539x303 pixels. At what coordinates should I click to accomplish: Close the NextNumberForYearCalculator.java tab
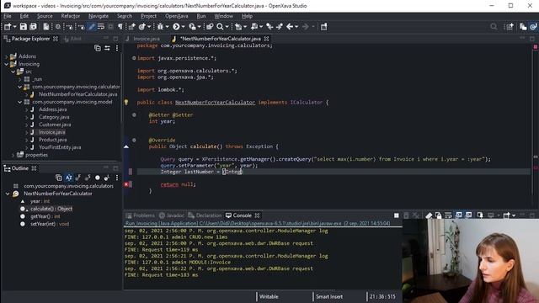point(266,39)
